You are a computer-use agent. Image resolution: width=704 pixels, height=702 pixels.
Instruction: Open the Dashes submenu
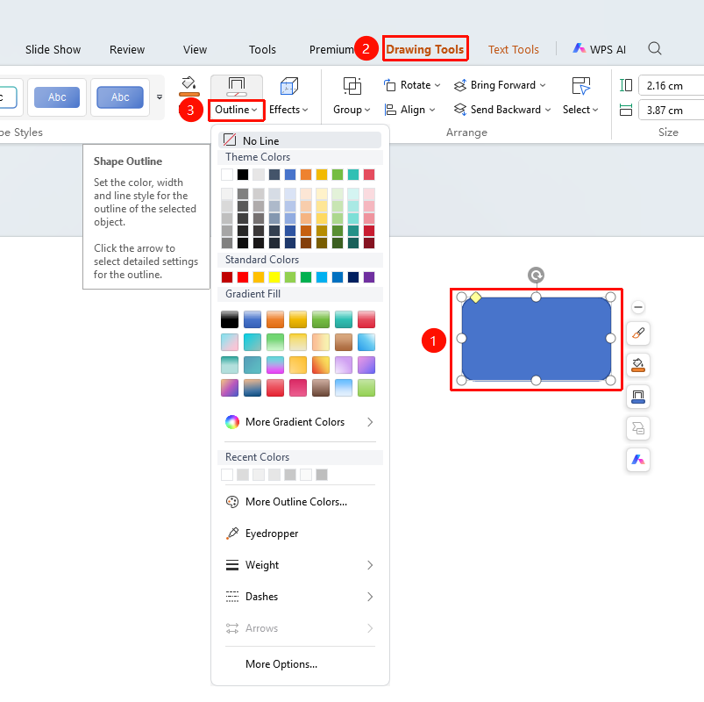click(x=300, y=597)
